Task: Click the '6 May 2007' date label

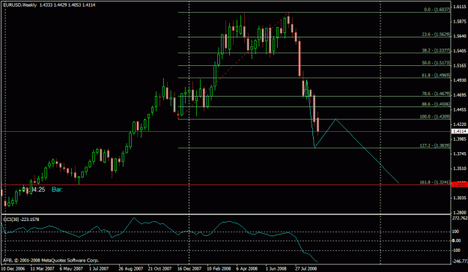Action: point(71,268)
